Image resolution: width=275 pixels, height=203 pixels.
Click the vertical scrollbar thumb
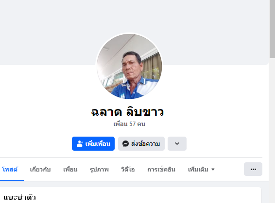pos(272,29)
